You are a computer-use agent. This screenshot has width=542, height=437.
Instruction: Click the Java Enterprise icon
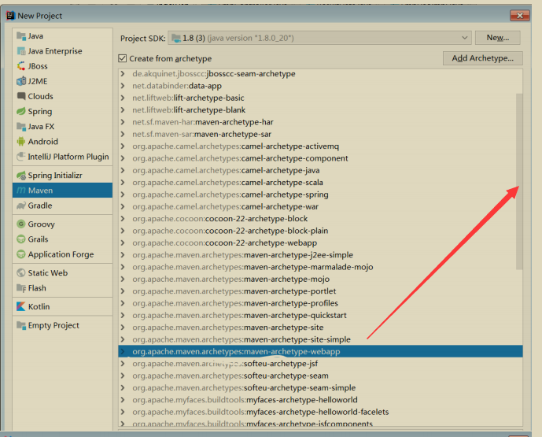[x=21, y=51]
